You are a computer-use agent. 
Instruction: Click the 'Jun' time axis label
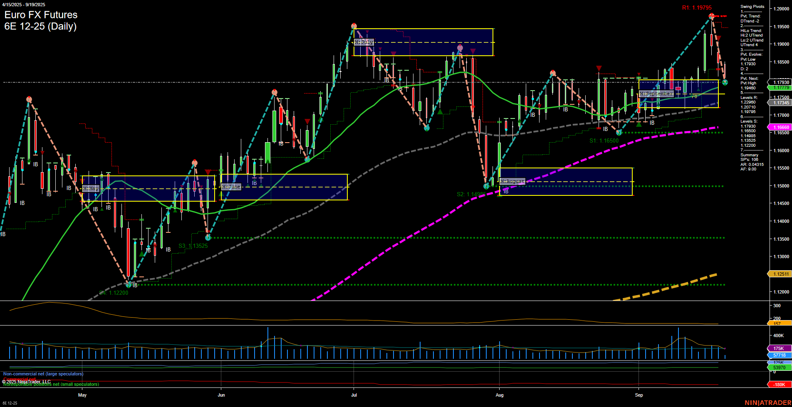221,395
